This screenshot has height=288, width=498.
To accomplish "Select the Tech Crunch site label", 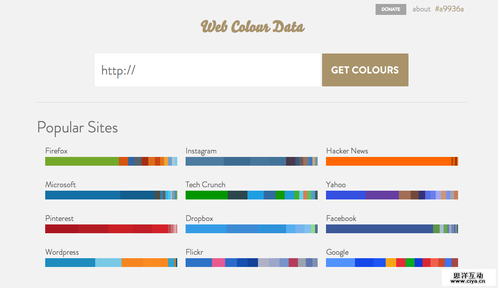I will (205, 185).
